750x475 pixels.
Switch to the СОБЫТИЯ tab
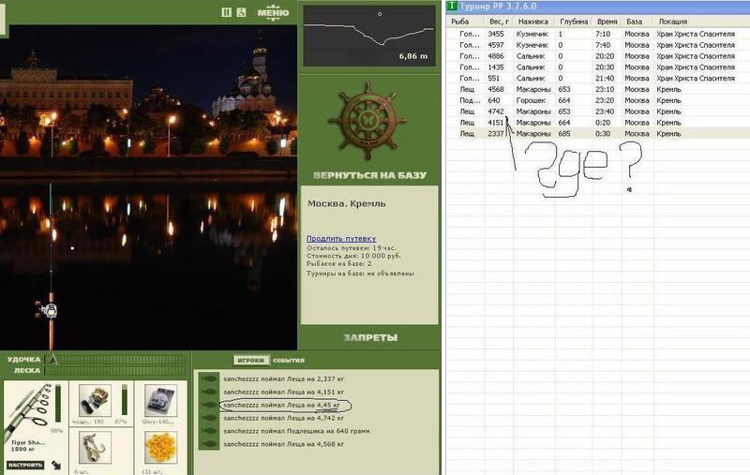pyautogui.click(x=289, y=361)
